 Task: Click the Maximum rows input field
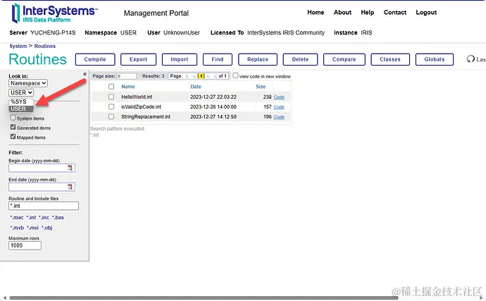(x=25, y=245)
